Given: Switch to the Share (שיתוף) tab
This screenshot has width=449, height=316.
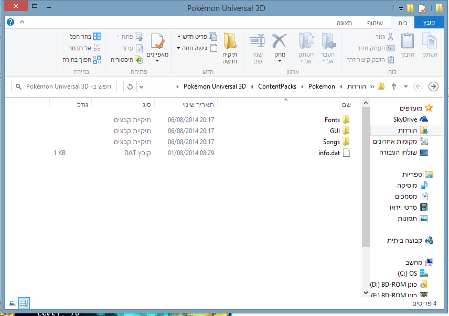Looking at the screenshot, I should pos(375,23).
